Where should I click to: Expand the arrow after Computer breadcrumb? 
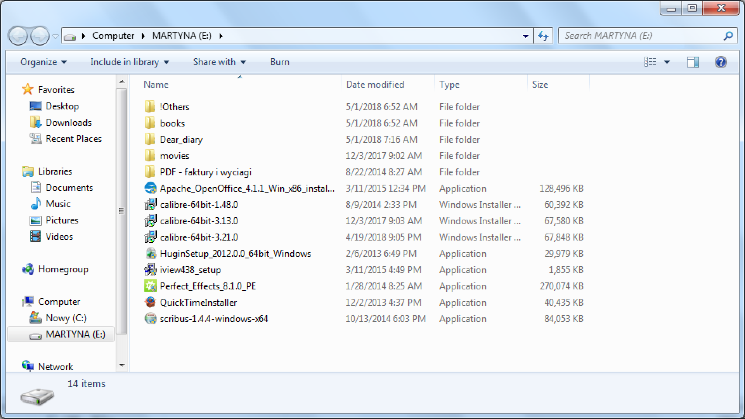click(143, 36)
